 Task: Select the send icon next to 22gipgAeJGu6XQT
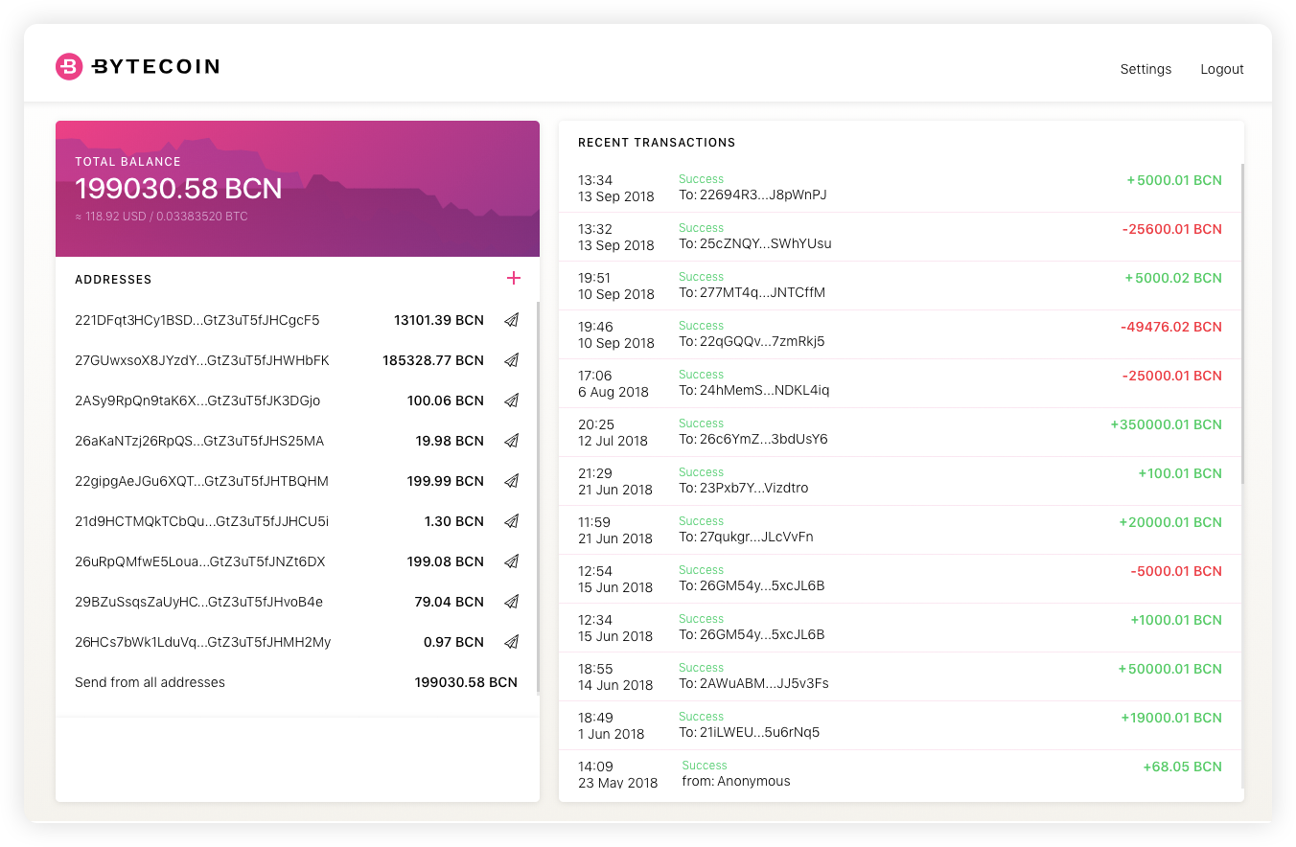(x=511, y=481)
